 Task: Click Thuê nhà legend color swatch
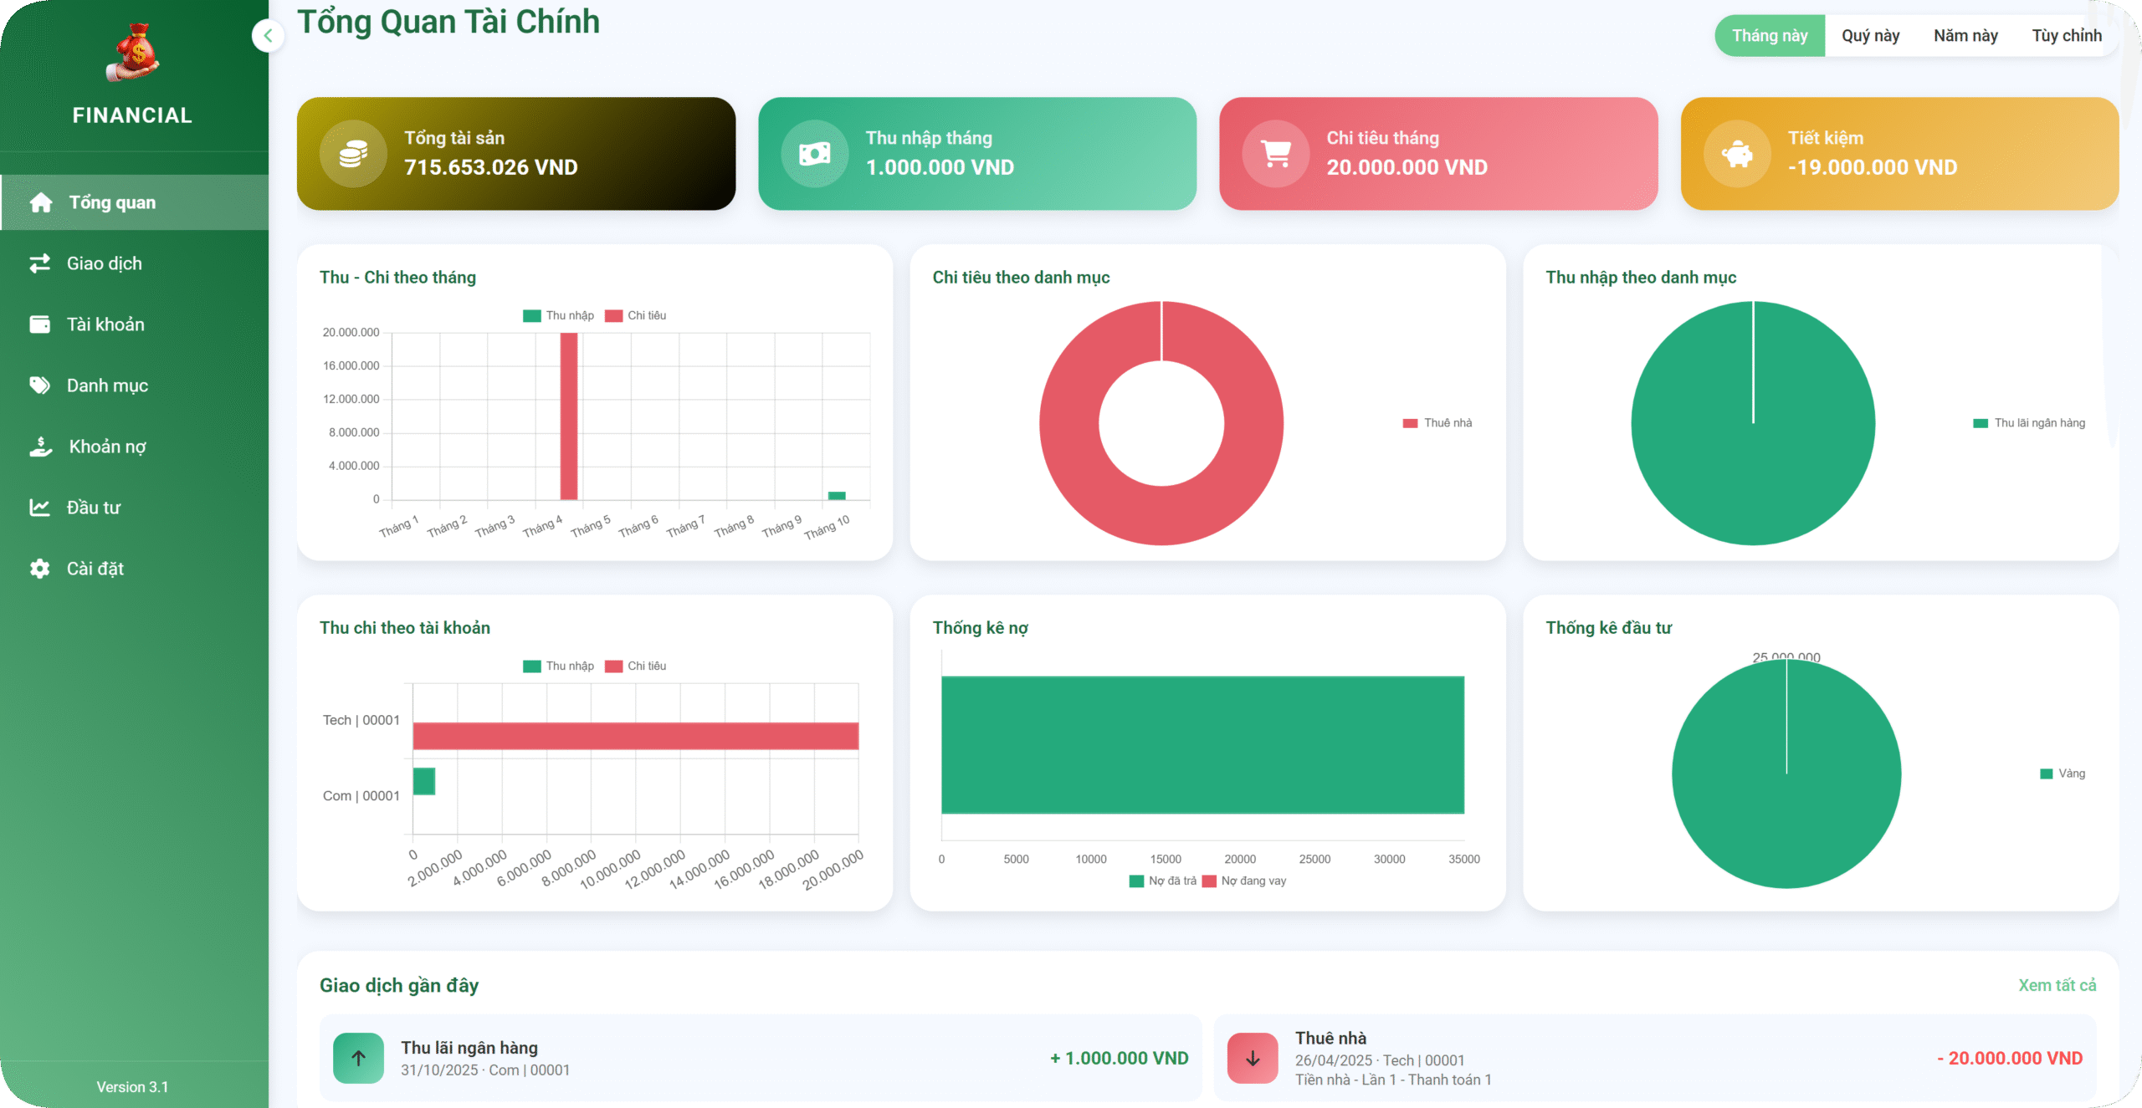(1410, 423)
